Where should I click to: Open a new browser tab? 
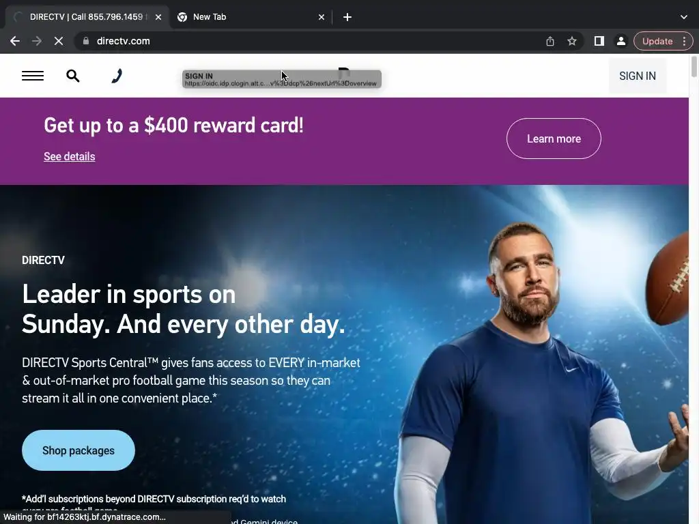coord(347,17)
